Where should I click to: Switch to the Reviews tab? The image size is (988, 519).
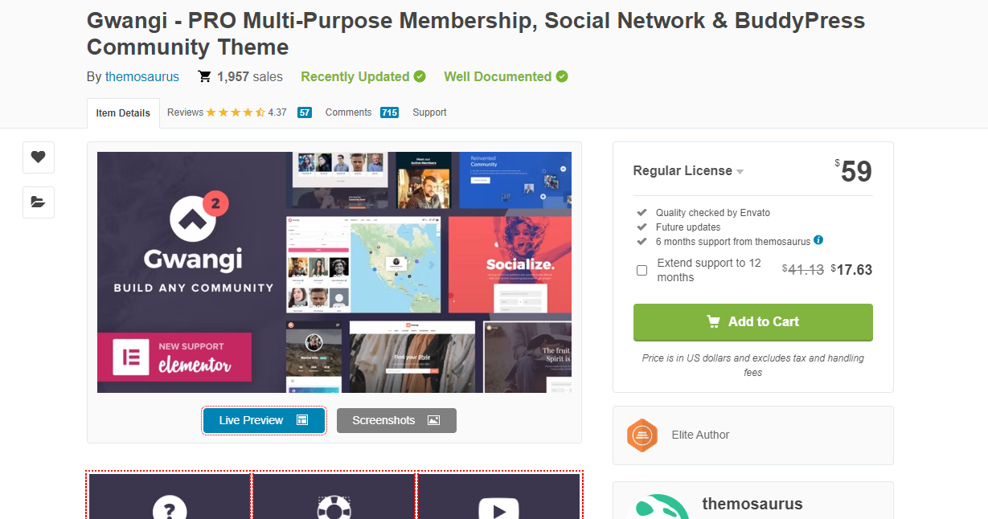coord(227,112)
